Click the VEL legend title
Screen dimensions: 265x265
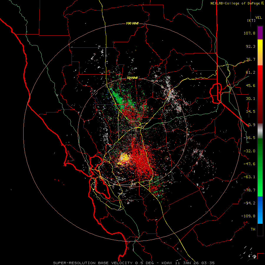(x=259, y=18)
